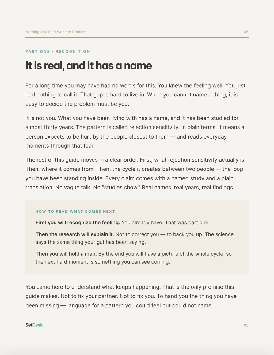Click the footer page number 05

[246, 325]
